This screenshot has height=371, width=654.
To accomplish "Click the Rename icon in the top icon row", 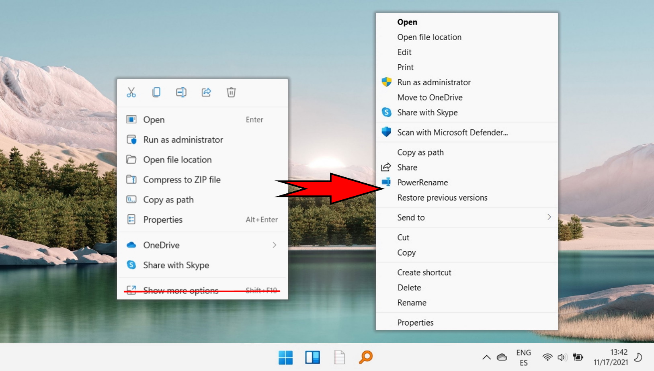I will (x=181, y=92).
